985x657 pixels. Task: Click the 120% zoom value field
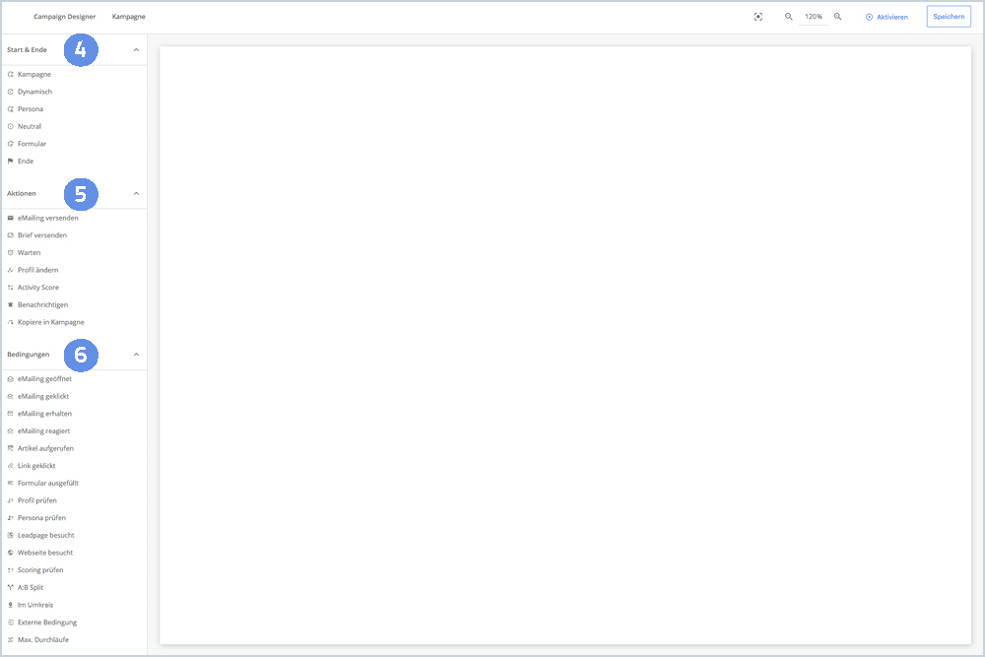point(814,17)
